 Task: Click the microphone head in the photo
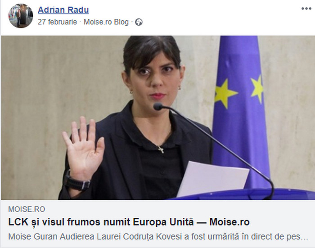coord(158,106)
